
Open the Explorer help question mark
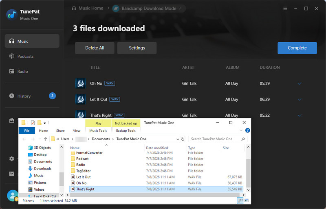pyautogui.click(x=247, y=131)
